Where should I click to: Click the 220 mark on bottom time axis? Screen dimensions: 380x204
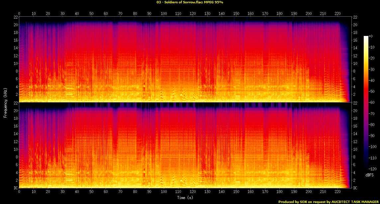[x=337, y=192]
